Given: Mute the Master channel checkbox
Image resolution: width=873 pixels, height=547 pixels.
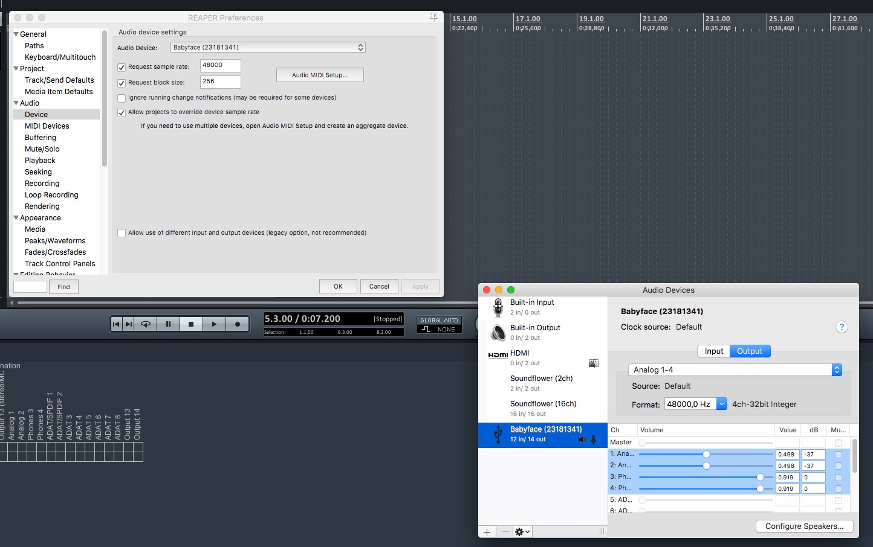Looking at the screenshot, I should pyautogui.click(x=839, y=443).
